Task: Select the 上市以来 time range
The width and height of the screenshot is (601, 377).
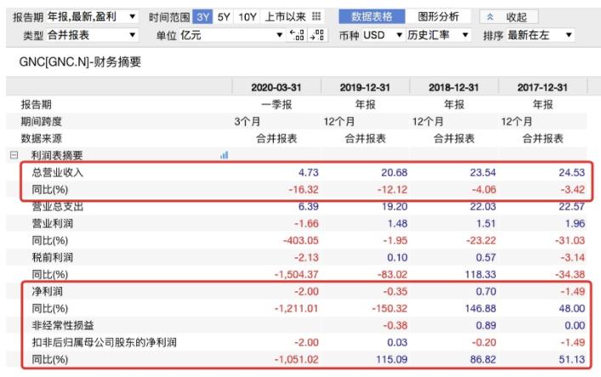Action: pos(285,17)
